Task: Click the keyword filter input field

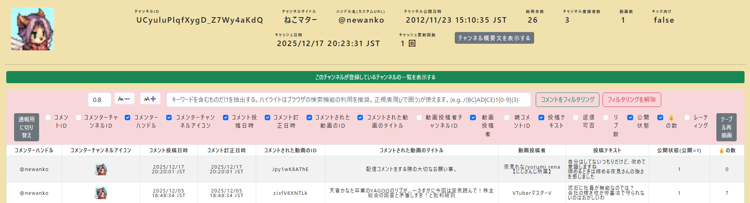Action: coord(348,100)
